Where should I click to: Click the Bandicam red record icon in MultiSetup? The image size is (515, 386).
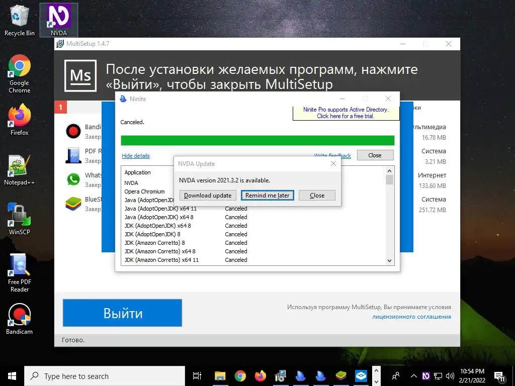tap(73, 131)
